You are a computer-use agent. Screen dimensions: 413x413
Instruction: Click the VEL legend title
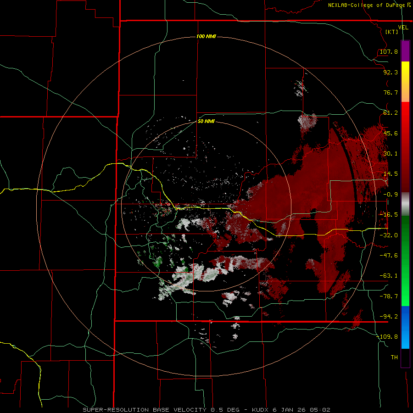[x=403, y=28]
